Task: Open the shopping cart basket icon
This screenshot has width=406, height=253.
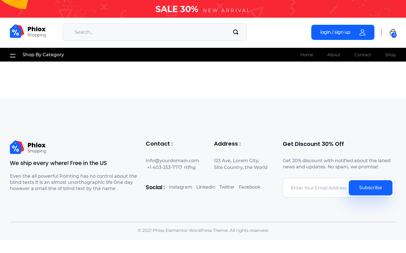Action: 393,33
